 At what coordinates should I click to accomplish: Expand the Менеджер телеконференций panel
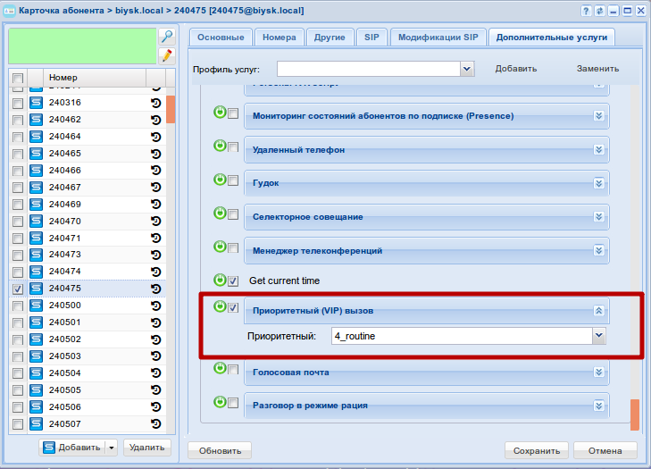(598, 250)
